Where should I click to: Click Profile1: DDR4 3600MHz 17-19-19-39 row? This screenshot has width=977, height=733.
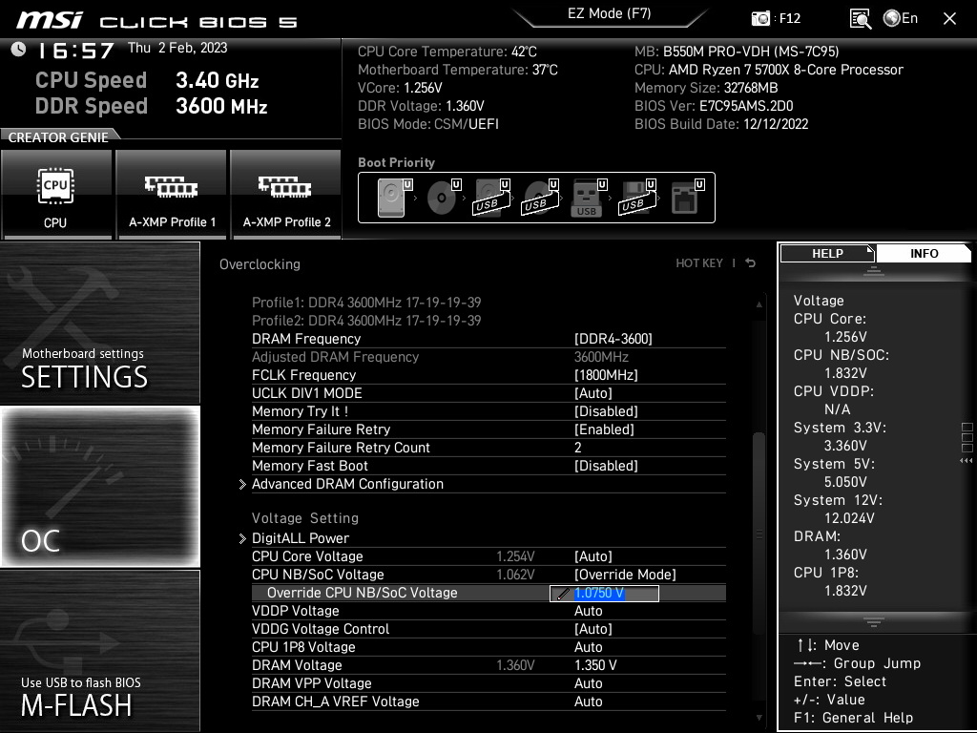click(366, 303)
